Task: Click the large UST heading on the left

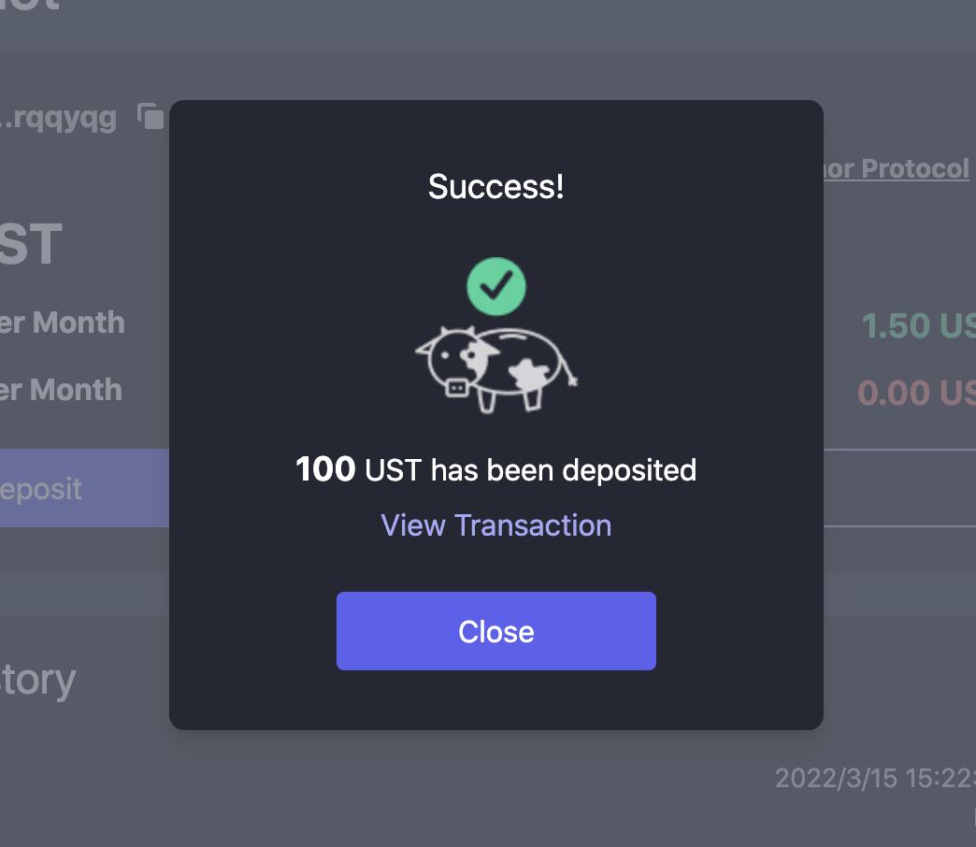Action: pos(31,245)
